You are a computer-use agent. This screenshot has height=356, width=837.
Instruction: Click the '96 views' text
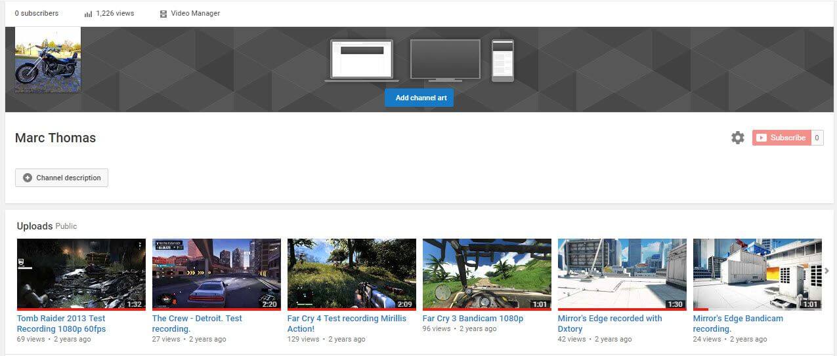(437, 328)
